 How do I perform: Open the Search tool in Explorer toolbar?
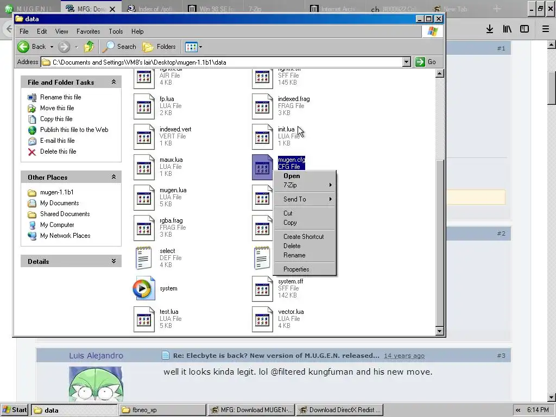[x=119, y=47]
